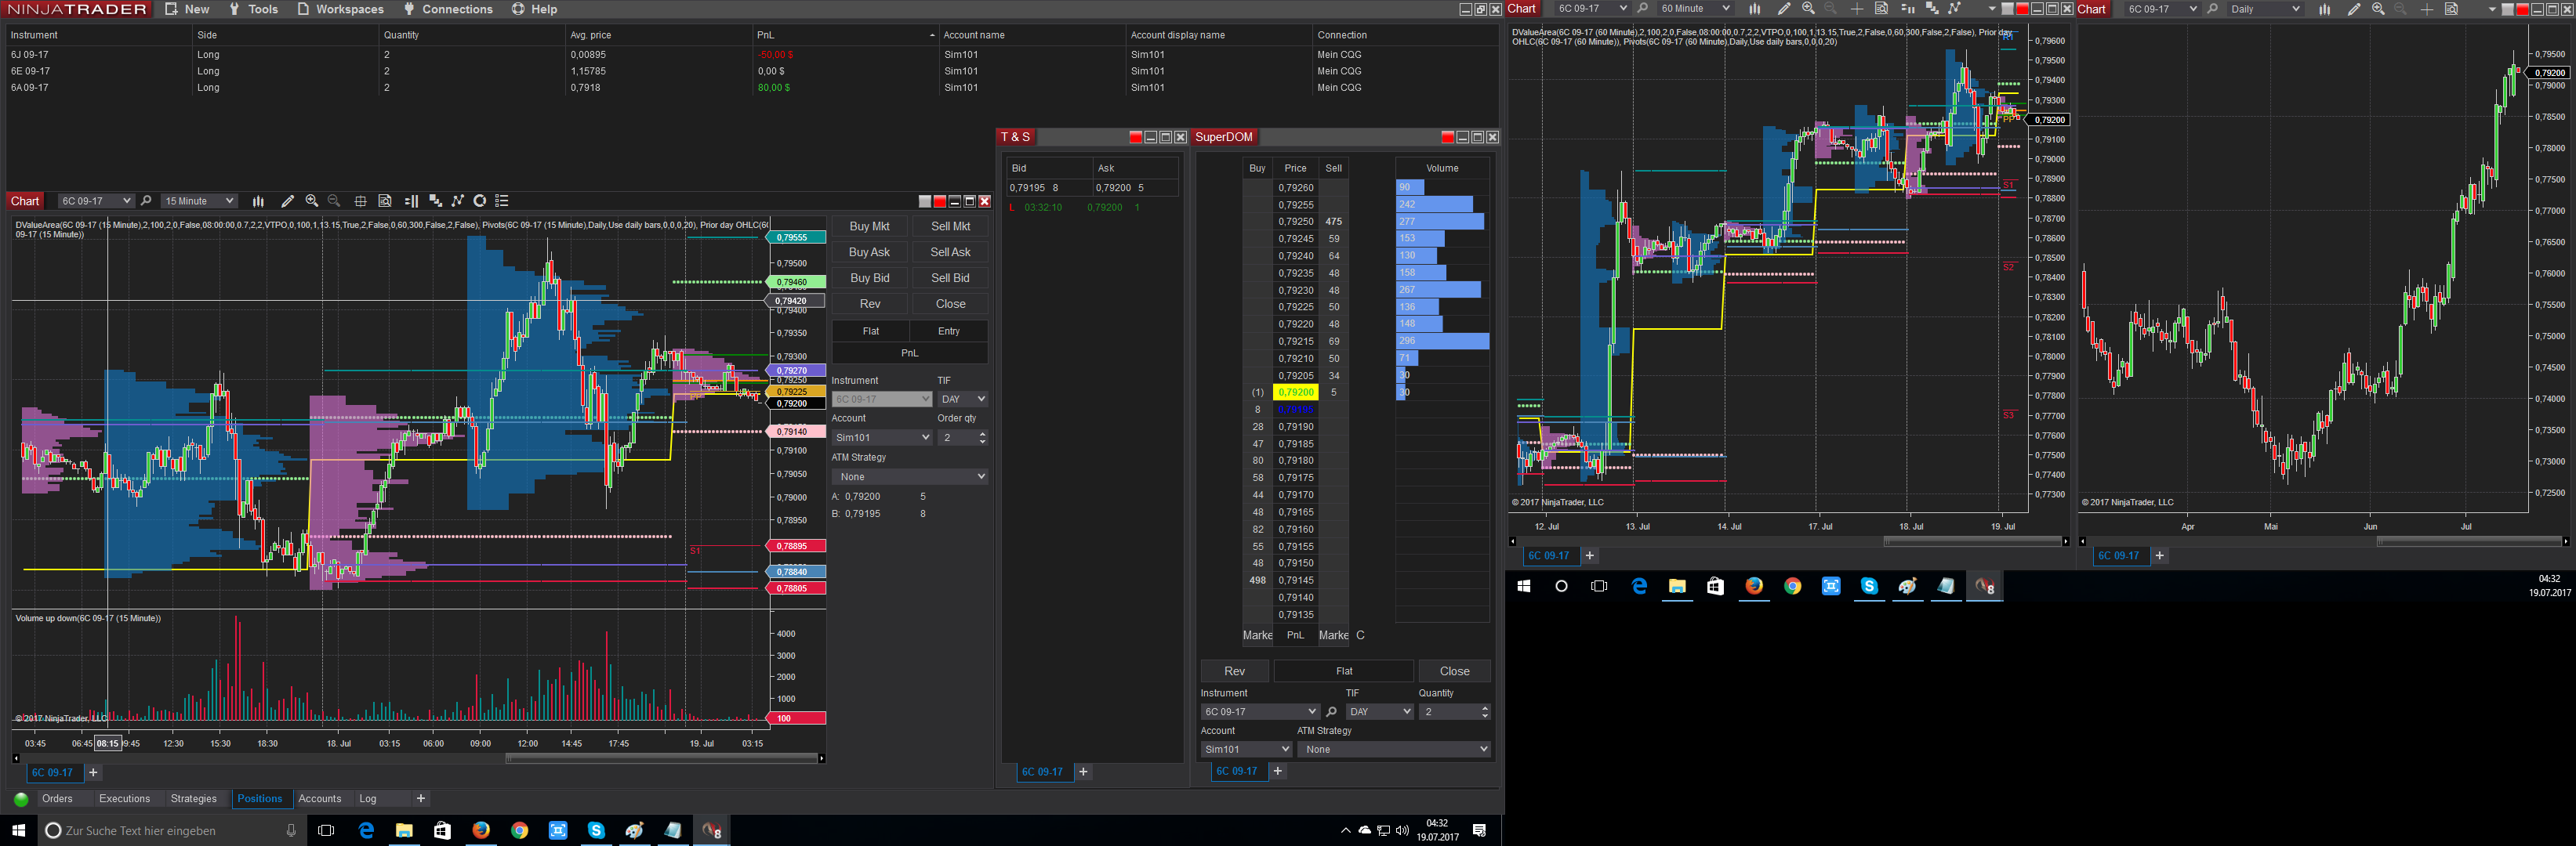Click crosshair plus icon in 60 Minute chart

pos(1856,9)
